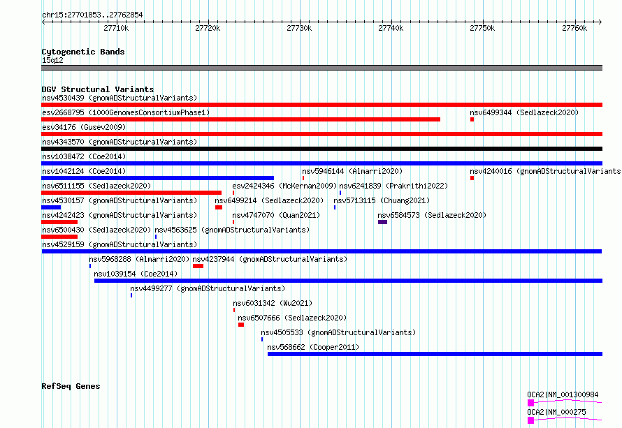622x428 pixels.
Task: Click the nsv1039154 (Coe2014) label
Action: [136, 274]
